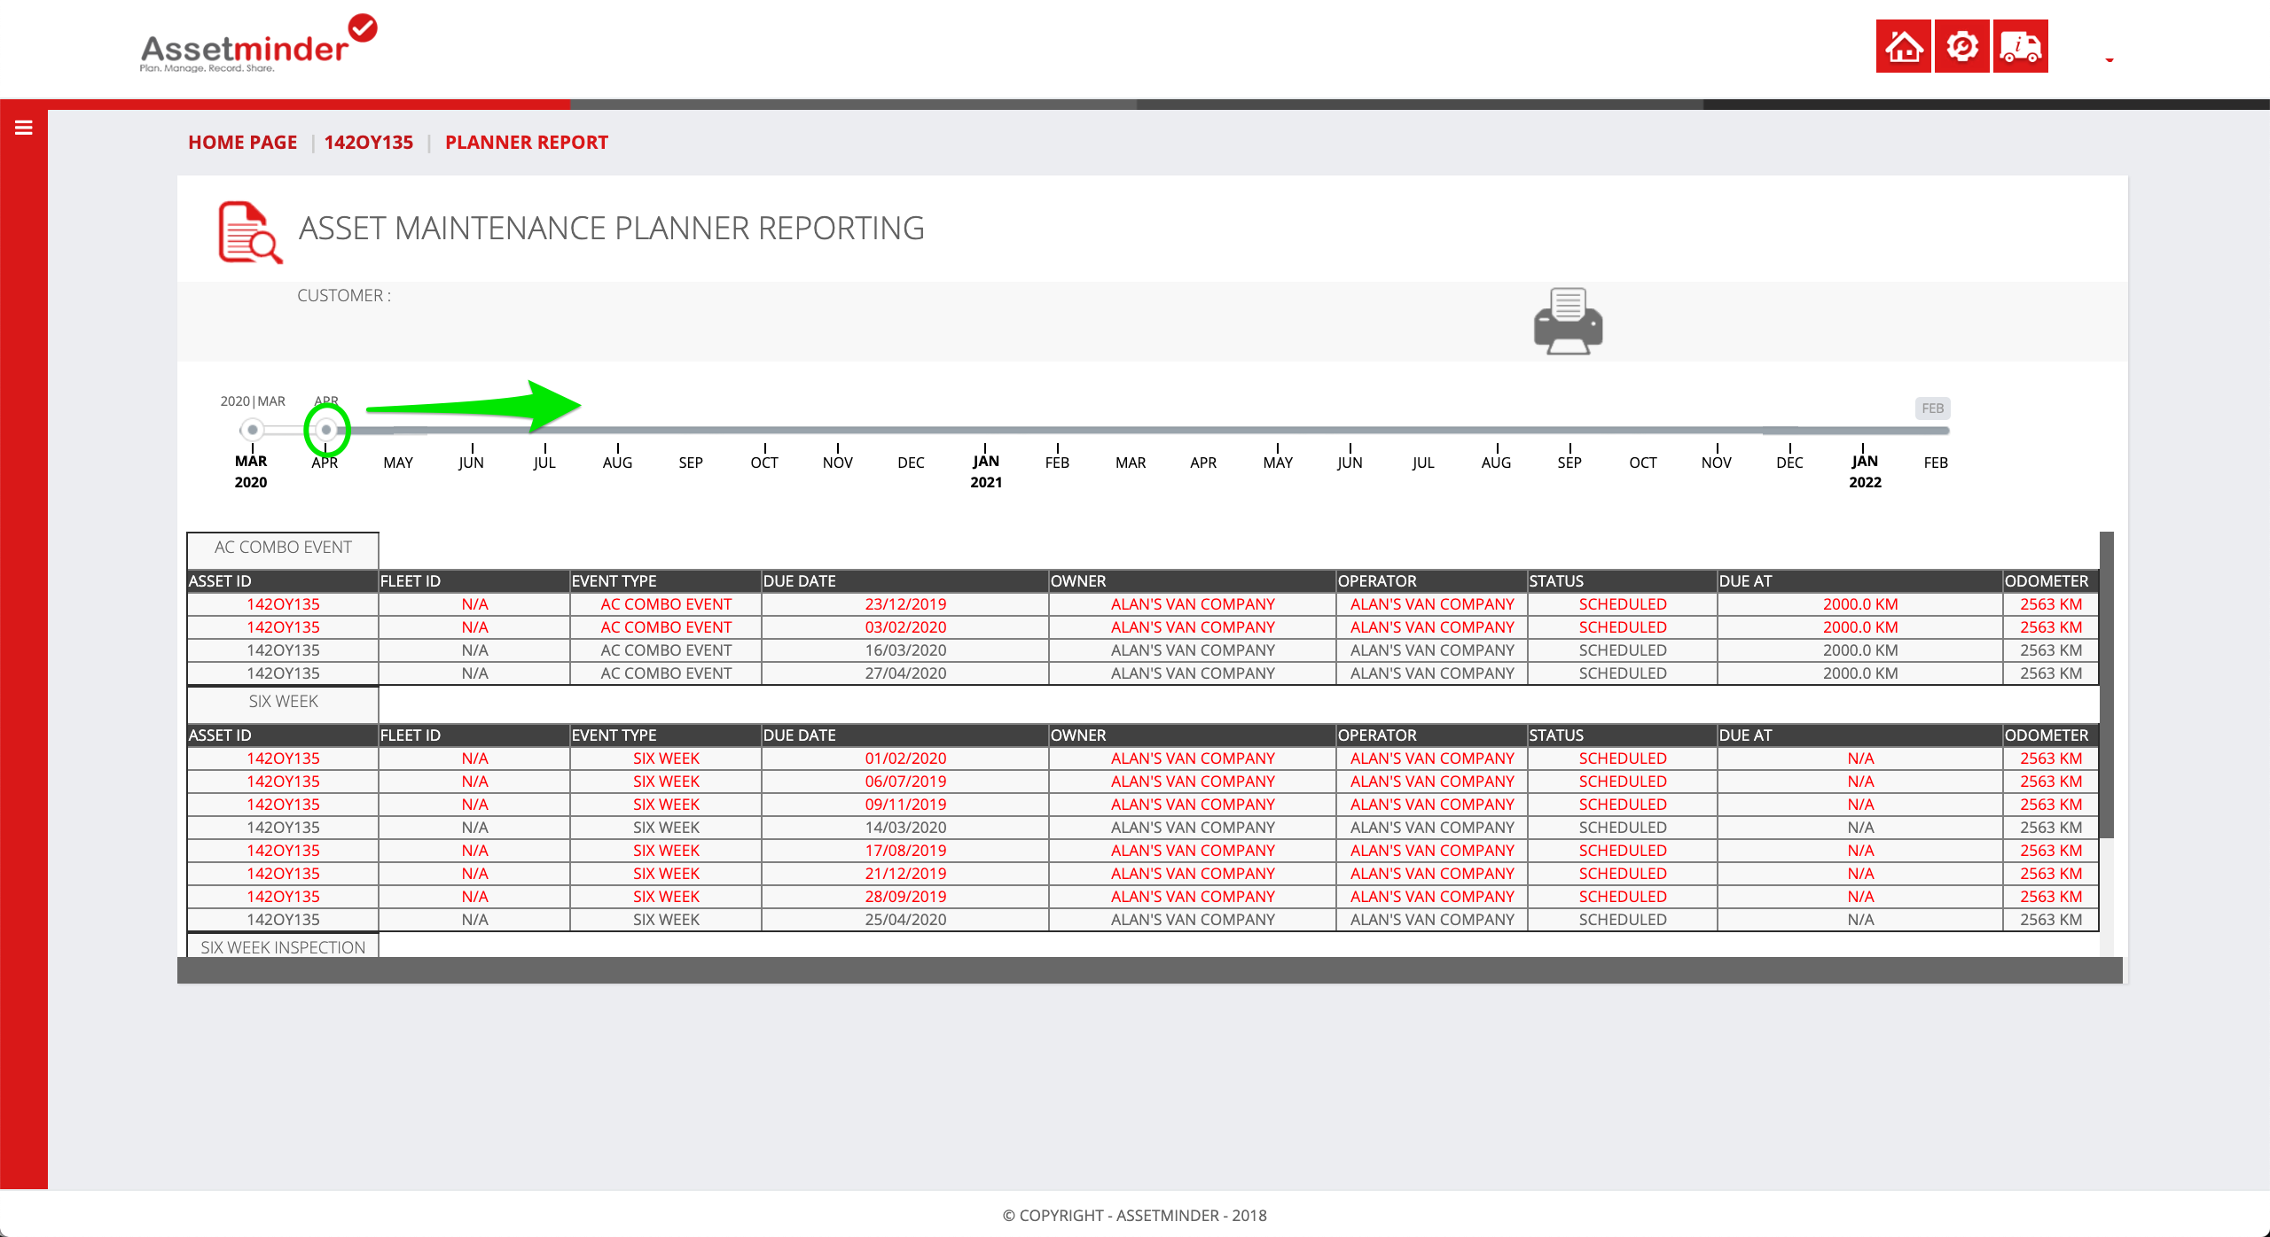This screenshot has width=2270, height=1237.
Task: Go to HOME PAGE breadcrumb
Action: (242, 142)
